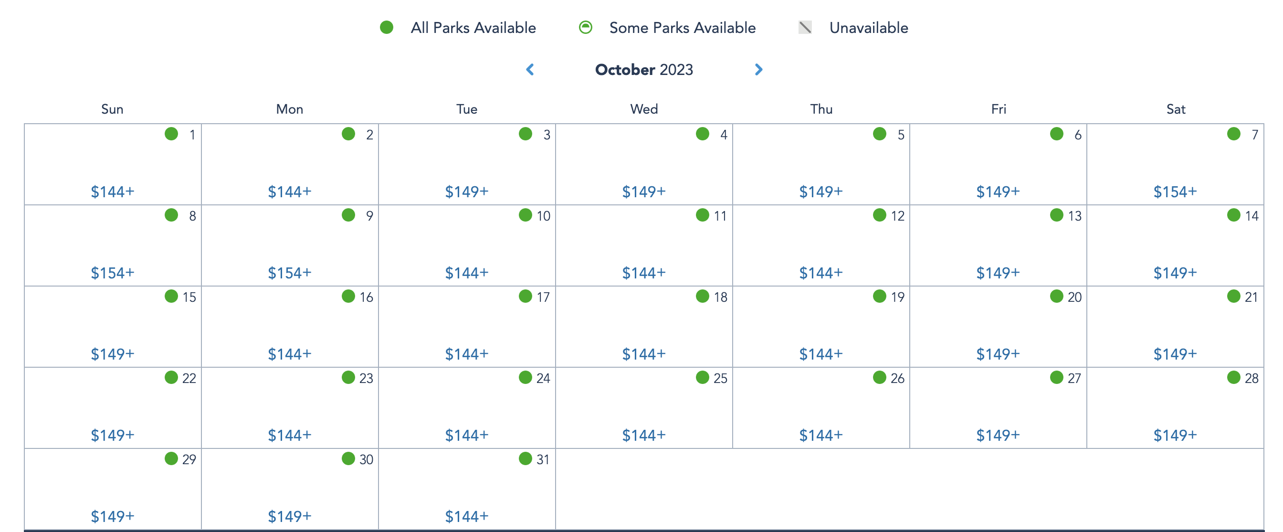Select the $144+ price on October 2
This screenshot has height=532, width=1283.
(x=289, y=192)
